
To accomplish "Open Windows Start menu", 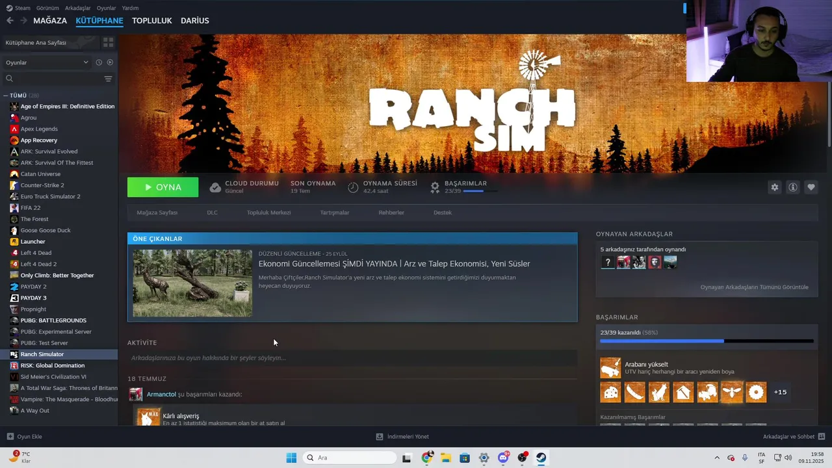I will (x=291, y=458).
